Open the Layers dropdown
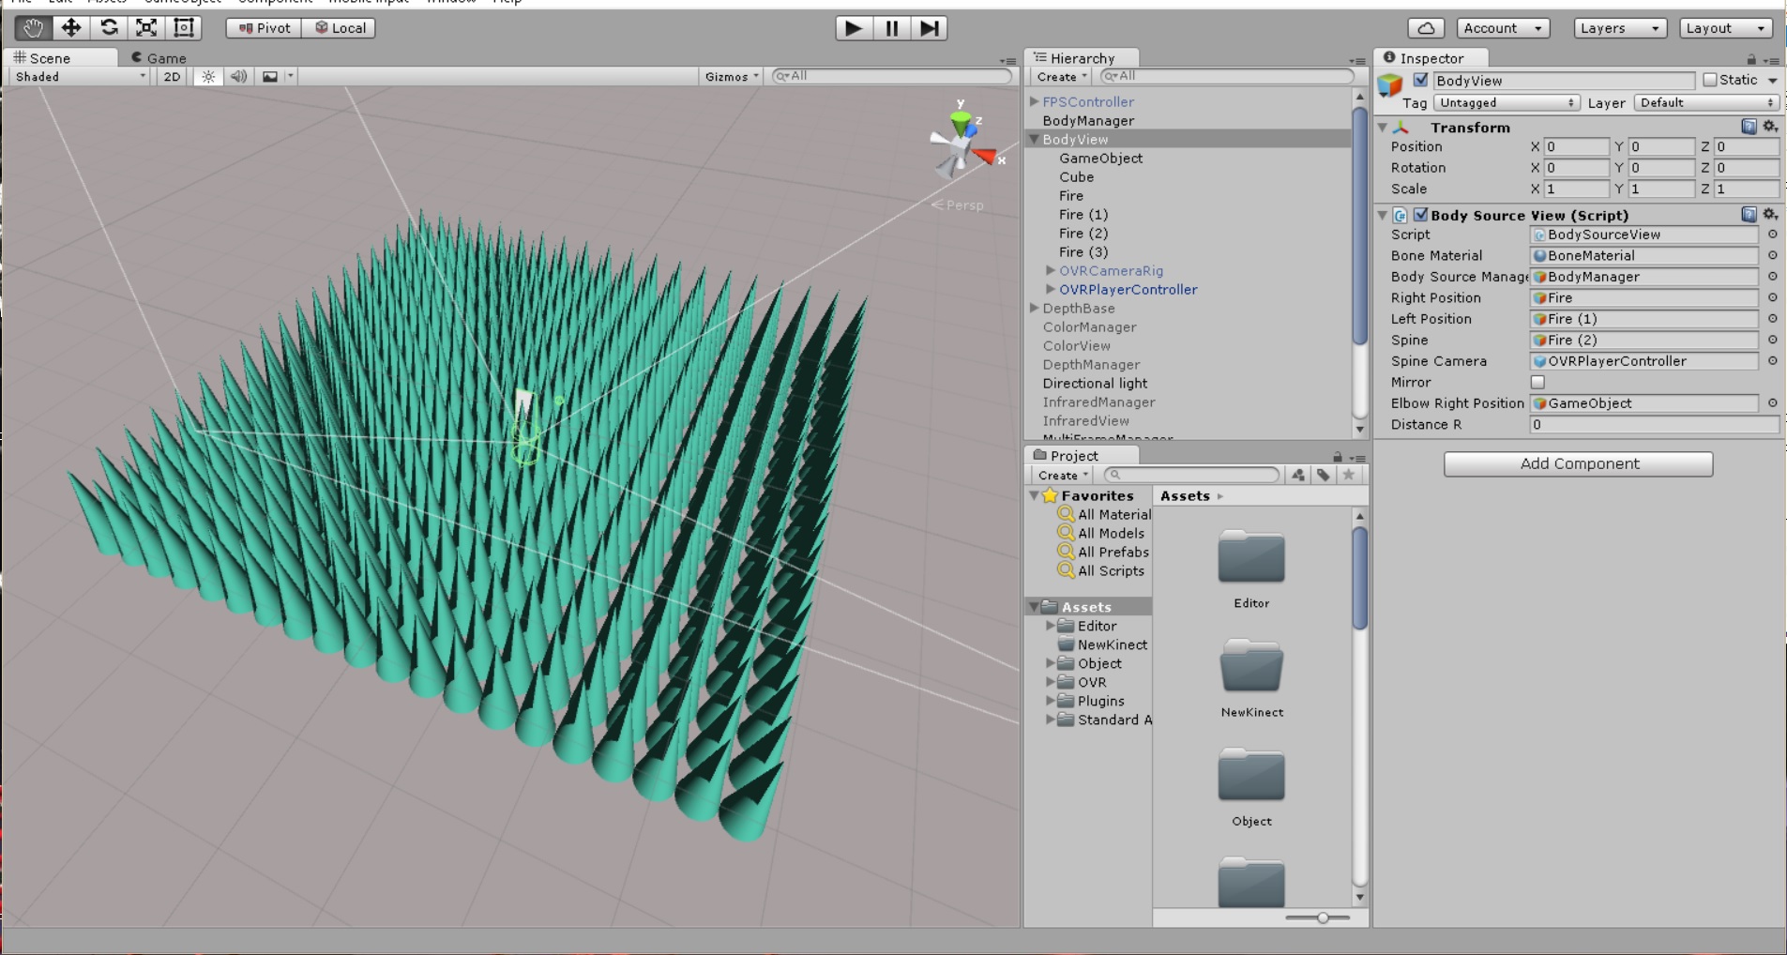1787x955 pixels. [x=1619, y=28]
